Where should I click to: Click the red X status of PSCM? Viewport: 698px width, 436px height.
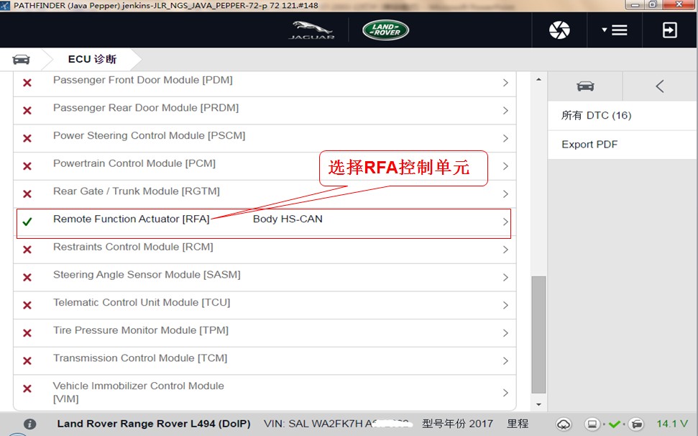(x=27, y=139)
